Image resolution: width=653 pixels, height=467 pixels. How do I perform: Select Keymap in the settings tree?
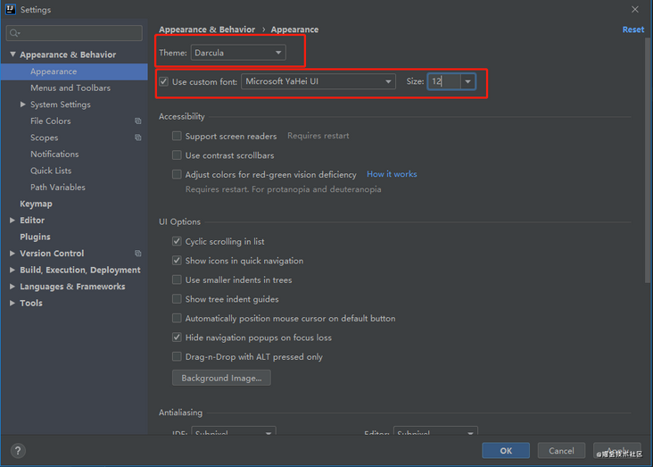pos(36,204)
